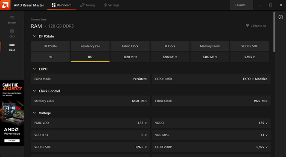Click the 0,925 V table cell
Screen dimensions: 286x157
tap(250, 57)
